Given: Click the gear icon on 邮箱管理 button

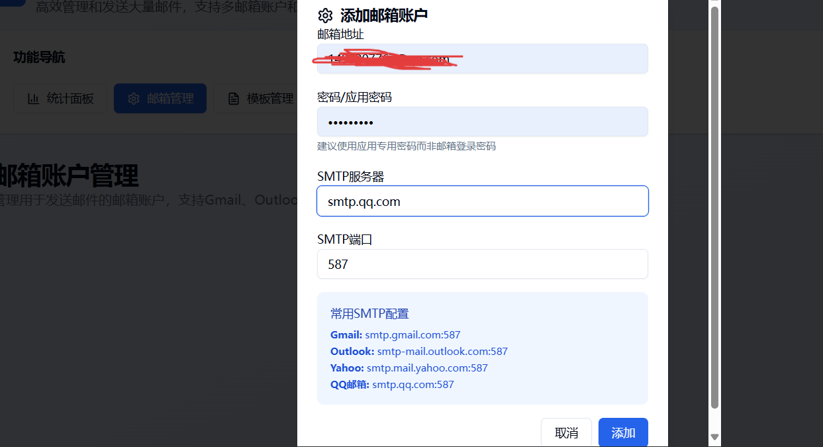Looking at the screenshot, I should [x=134, y=99].
